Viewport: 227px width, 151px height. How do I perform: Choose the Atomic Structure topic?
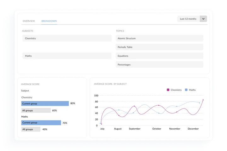160,38
